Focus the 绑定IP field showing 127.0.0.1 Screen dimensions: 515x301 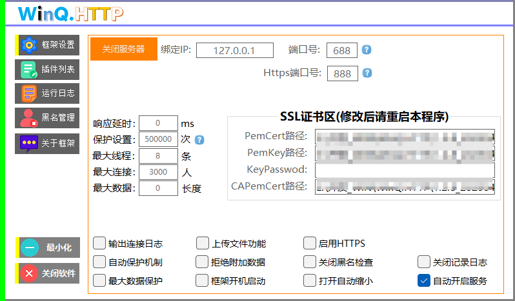(235, 50)
